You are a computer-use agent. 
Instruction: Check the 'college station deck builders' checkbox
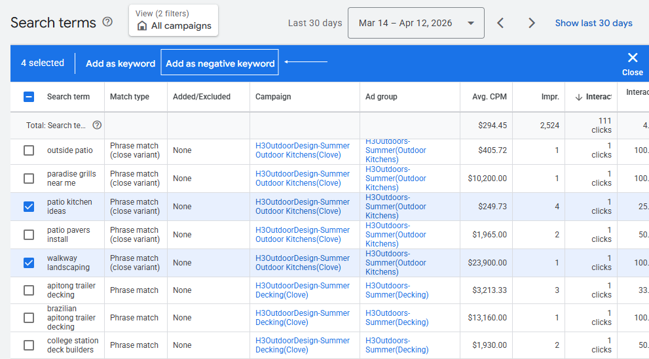(29, 345)
